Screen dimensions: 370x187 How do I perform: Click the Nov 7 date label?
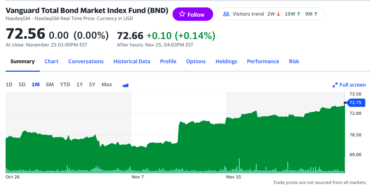coord(137,177)
